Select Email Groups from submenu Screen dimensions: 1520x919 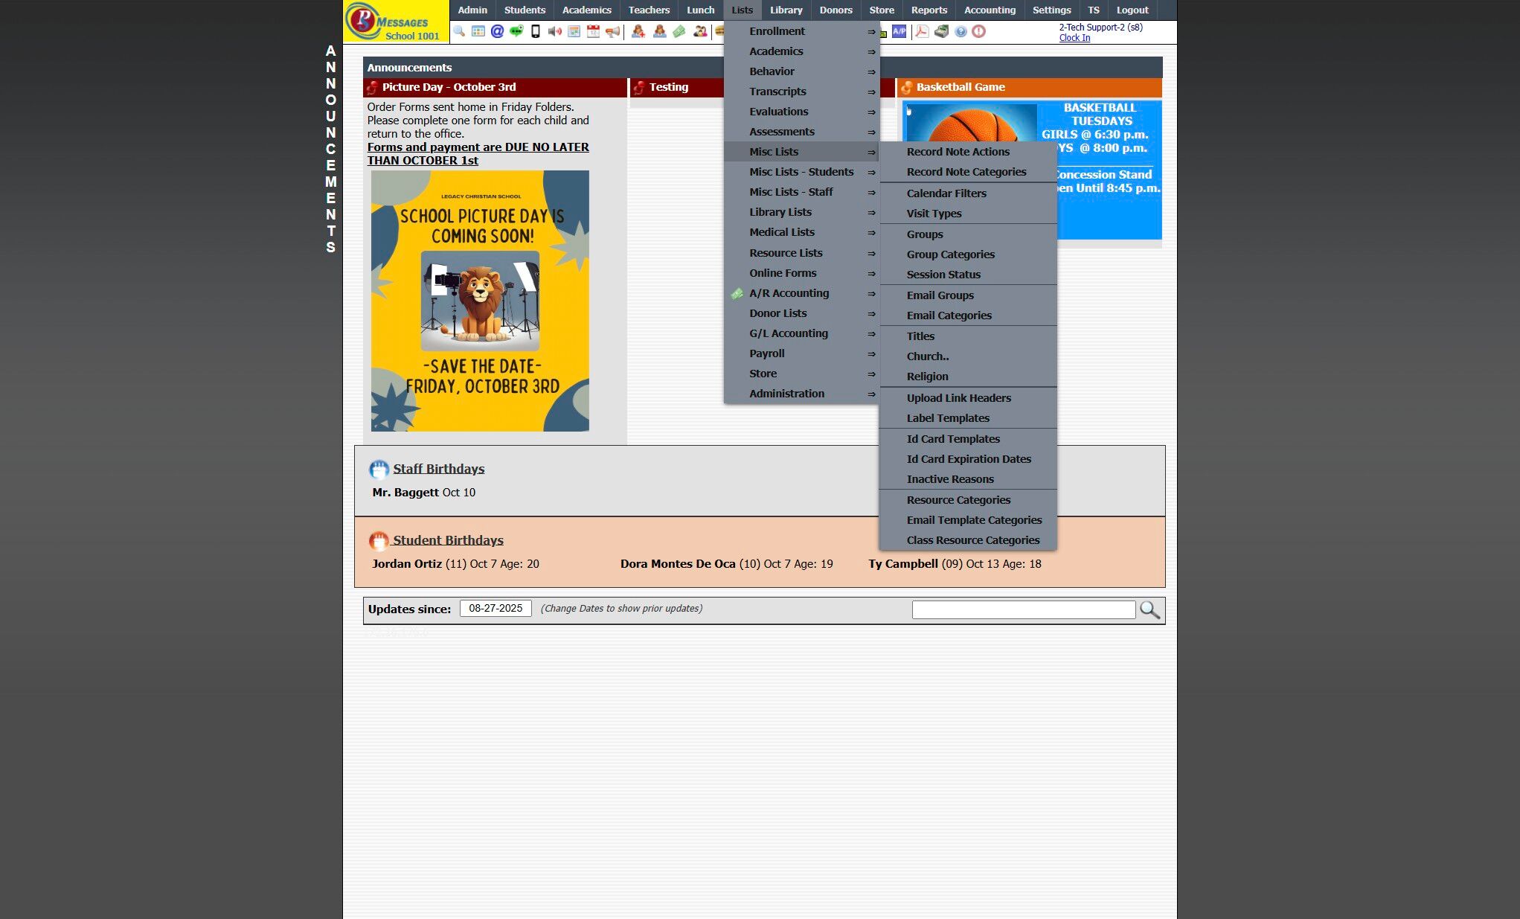point(940,295)
